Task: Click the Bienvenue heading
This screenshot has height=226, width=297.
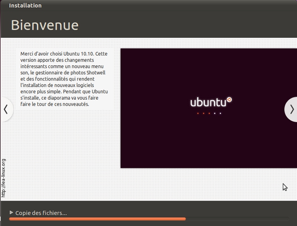Action: click(45, 25)
